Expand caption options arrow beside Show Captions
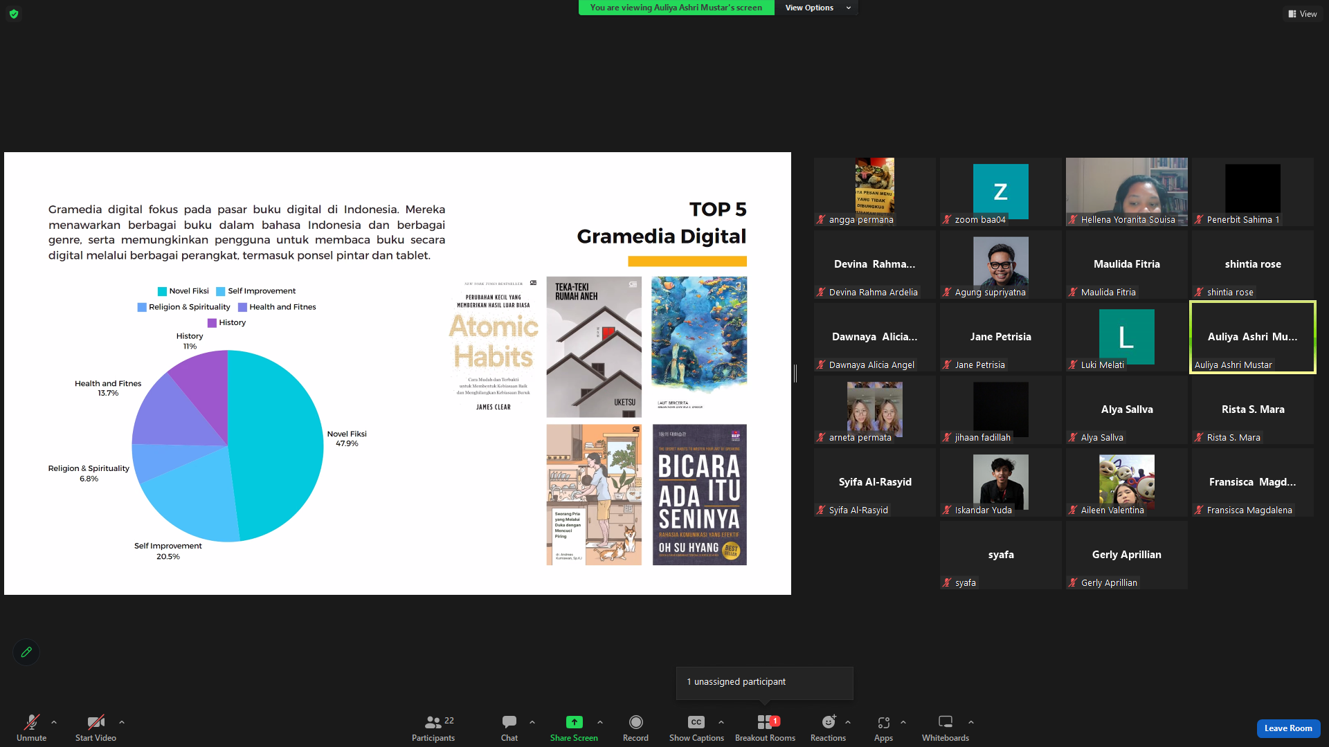 (x=721, y=722)
